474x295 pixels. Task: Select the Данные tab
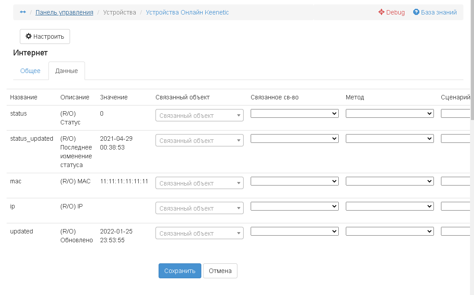point(67,71)
